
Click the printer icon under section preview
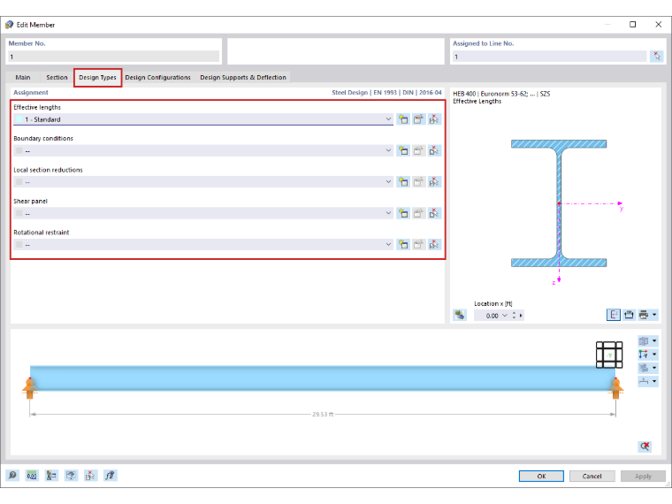(644, 315)
